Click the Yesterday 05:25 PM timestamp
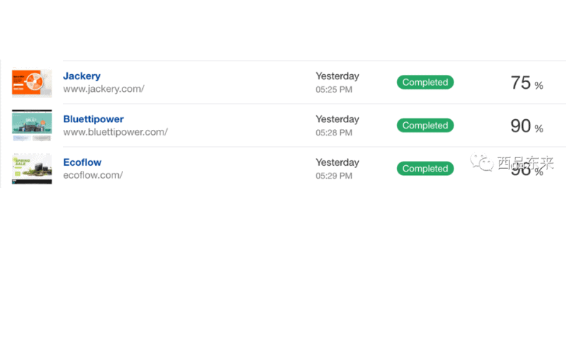The height and width of the screenshot is (353, 566). 337,83
